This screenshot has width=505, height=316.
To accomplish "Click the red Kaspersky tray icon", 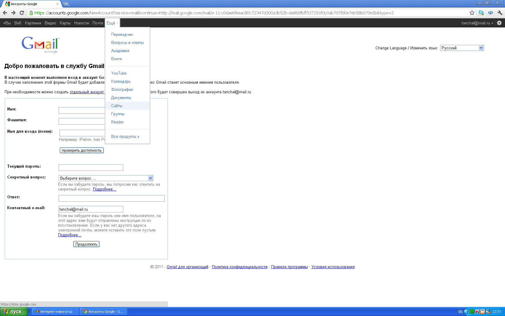I will coord(477,311).
